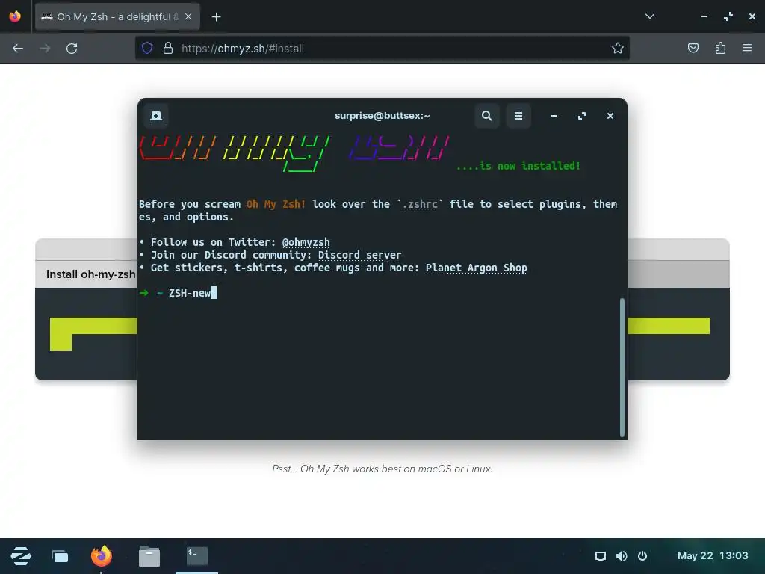
Task: Expand the list all tabs dropdown
Action: tap(649, 16)
